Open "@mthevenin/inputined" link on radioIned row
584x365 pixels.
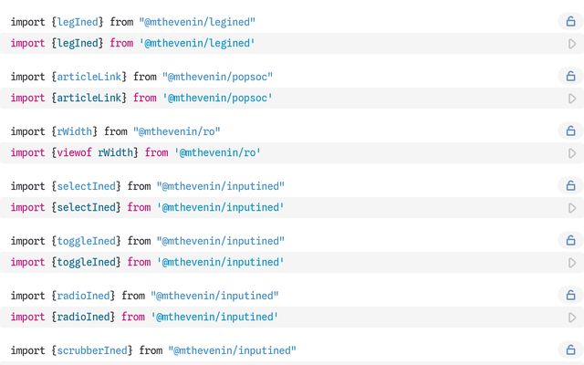[x=214, y=296]
